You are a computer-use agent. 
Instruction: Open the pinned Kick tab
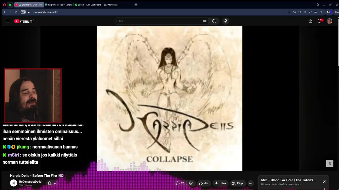[10, 5]
